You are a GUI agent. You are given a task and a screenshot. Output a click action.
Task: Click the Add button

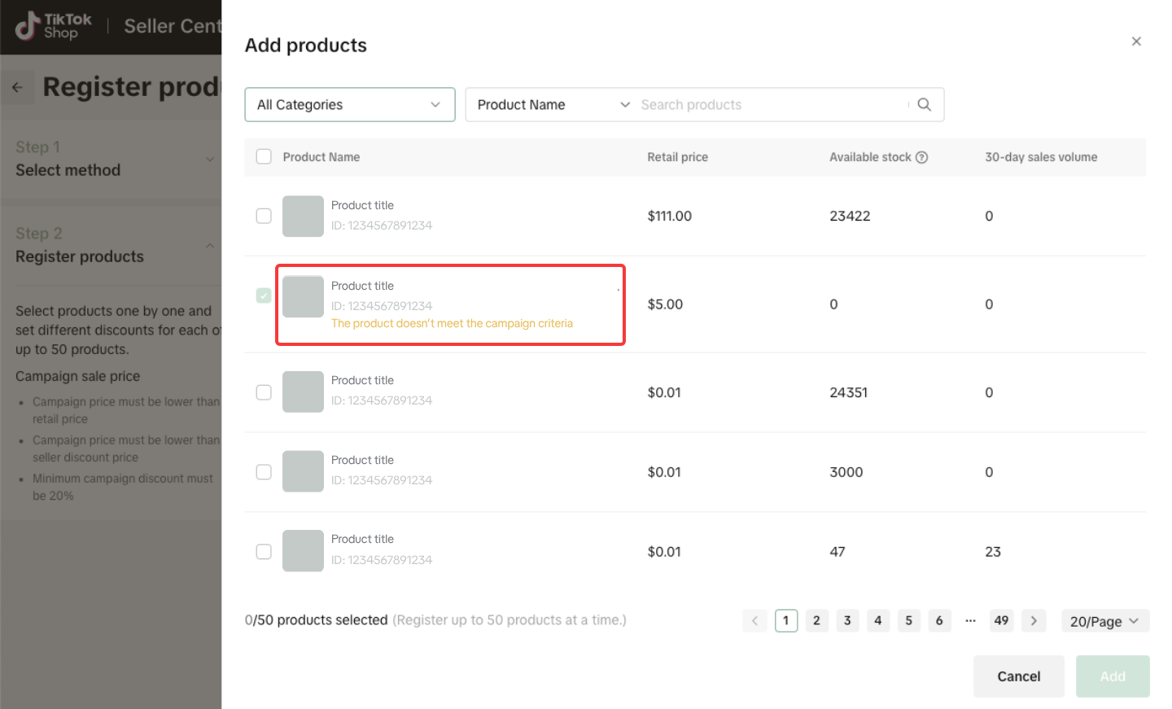pos(1112,676)
